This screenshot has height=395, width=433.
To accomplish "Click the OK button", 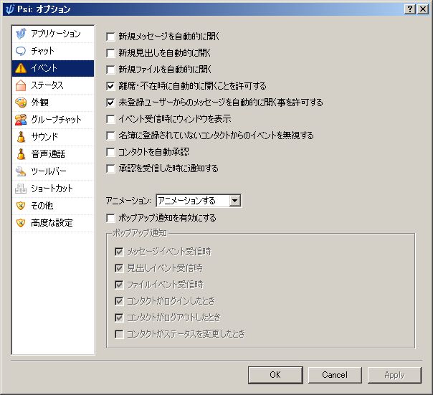I will tap(275, 375).
